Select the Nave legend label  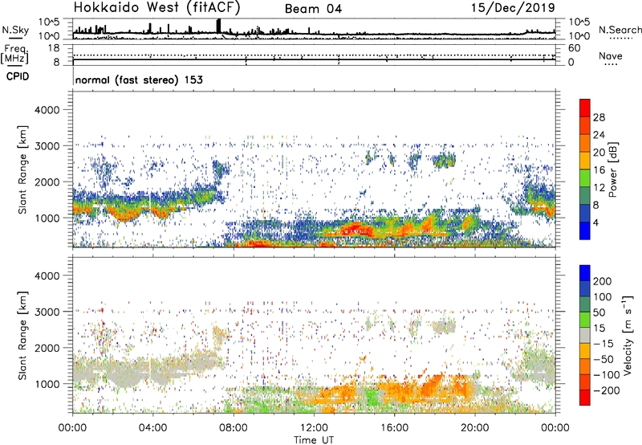(611, 55)
